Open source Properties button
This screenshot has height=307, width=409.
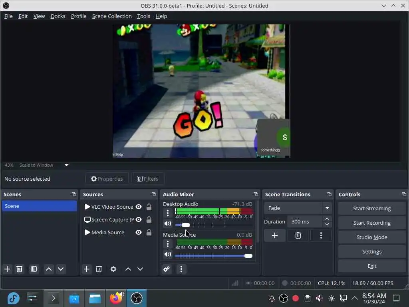(107, 179)
